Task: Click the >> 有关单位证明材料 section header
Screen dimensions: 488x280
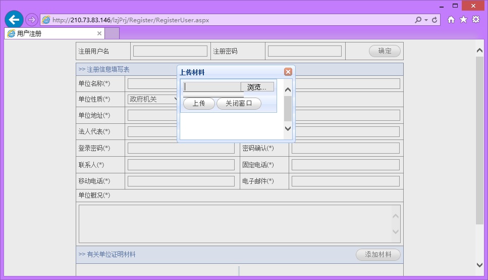Action: tap(107, 254)
